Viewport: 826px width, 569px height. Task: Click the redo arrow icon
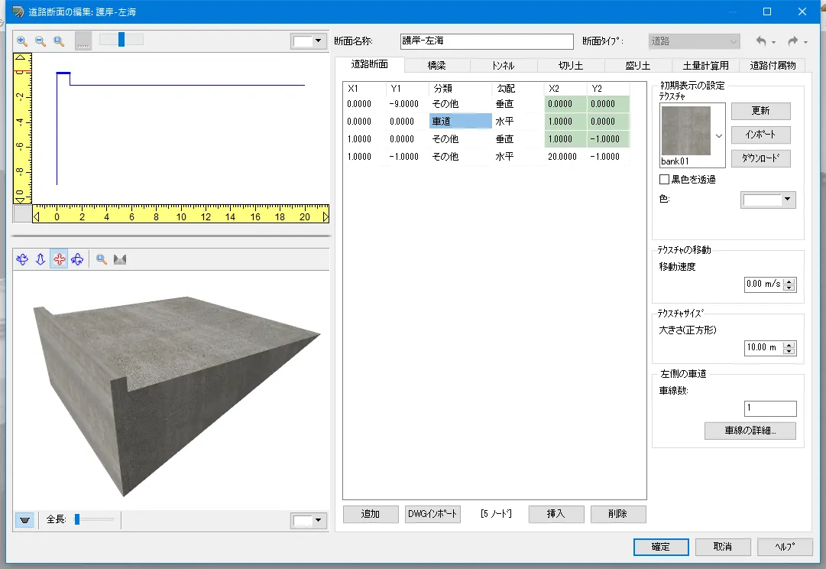(x=792, y=41)
